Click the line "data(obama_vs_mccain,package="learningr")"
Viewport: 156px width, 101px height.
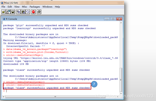pyautogui.click(x=35, y=49)
